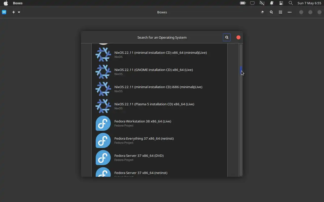This screenshot has height=202, width=324.
Task: Click the small circular progress icon in the header bar
Action: coord(262,12)
